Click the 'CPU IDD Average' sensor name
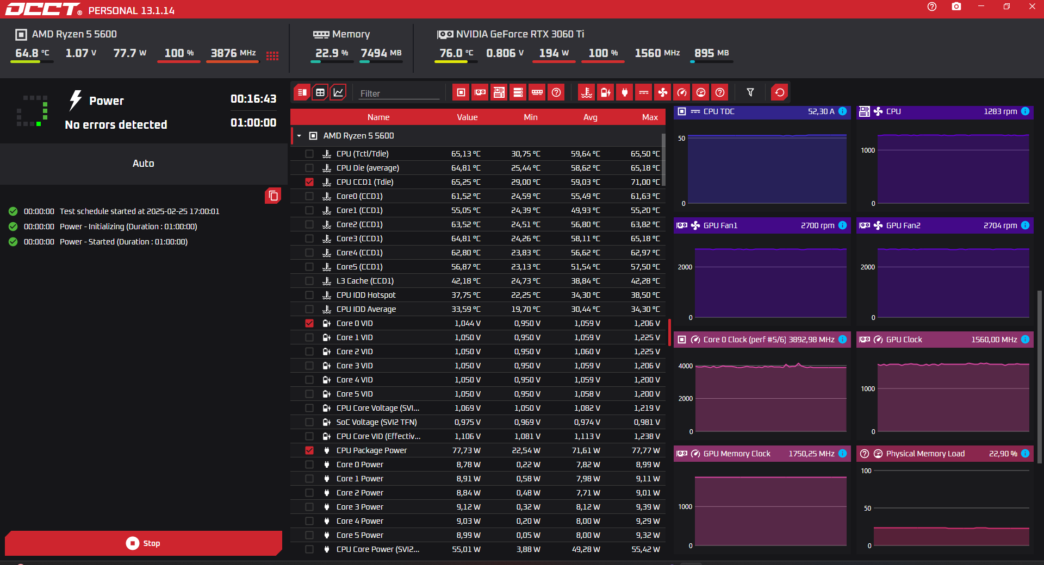 tap(366, 309)
